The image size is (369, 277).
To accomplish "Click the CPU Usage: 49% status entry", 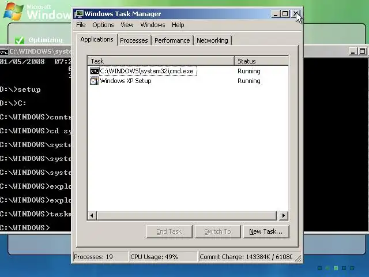I will click(163, 257).
